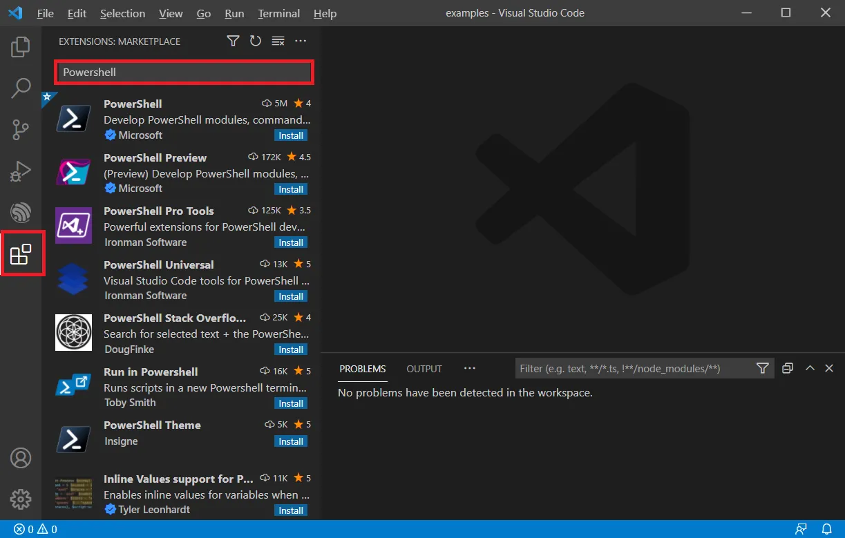This screenshot has height=538, width=845.
Task: Open notifications bell in status bar
Action: [826, 530]
